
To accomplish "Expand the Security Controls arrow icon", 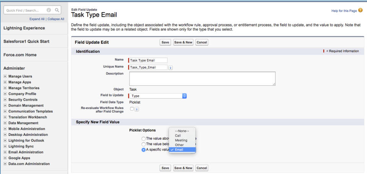I will click(x=5, y=100).
